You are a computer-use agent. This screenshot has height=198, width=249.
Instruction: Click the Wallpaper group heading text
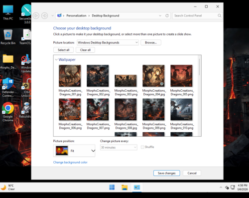pos(67,59)
